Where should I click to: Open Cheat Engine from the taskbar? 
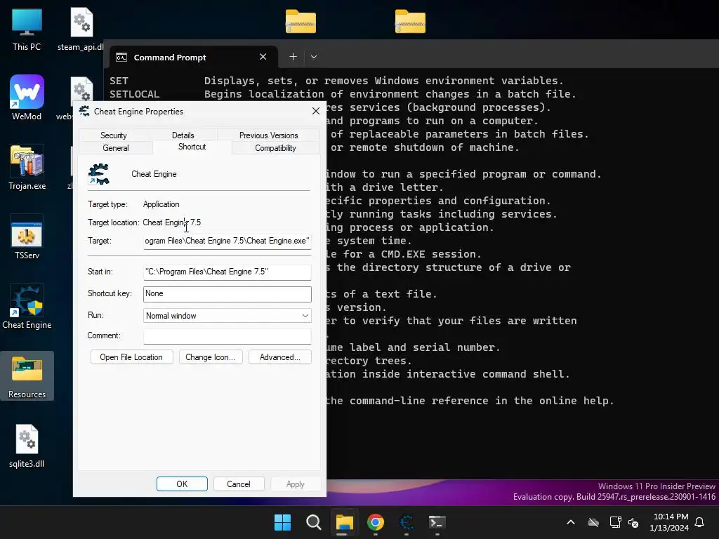(x=407, y=522)
